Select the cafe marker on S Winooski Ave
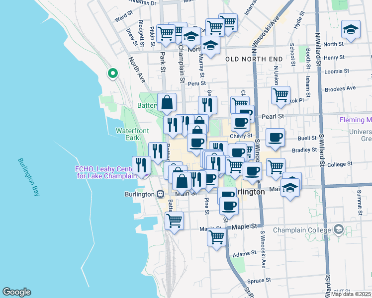The image size is (372, 298). (x=253, y=172)
